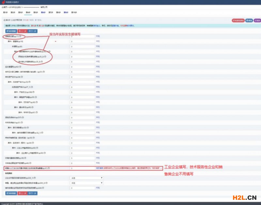The width and height of the screenshot is (261, 205).
Task: Click the bottom blue 下一步 button
Action: (32, 193)
